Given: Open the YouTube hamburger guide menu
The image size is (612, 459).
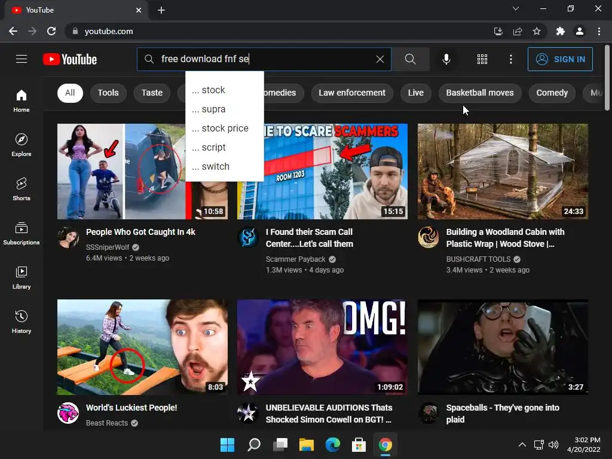Looking at the screenshot, I should 22,59.
